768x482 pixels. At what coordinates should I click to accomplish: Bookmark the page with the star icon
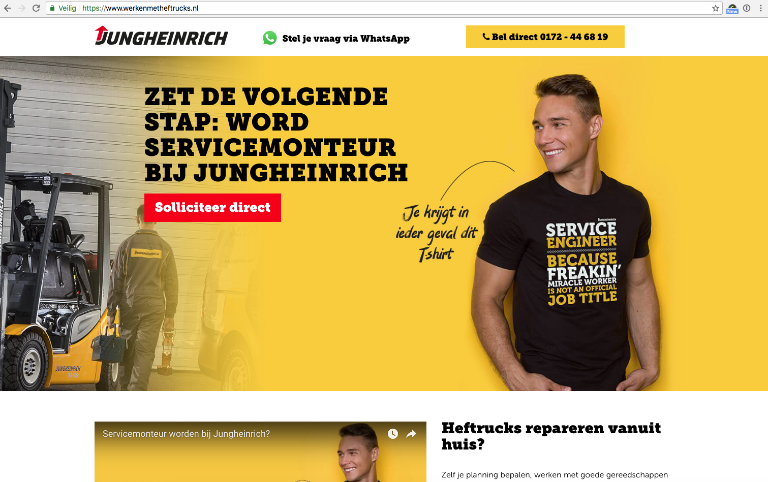[x=716, y=8]
